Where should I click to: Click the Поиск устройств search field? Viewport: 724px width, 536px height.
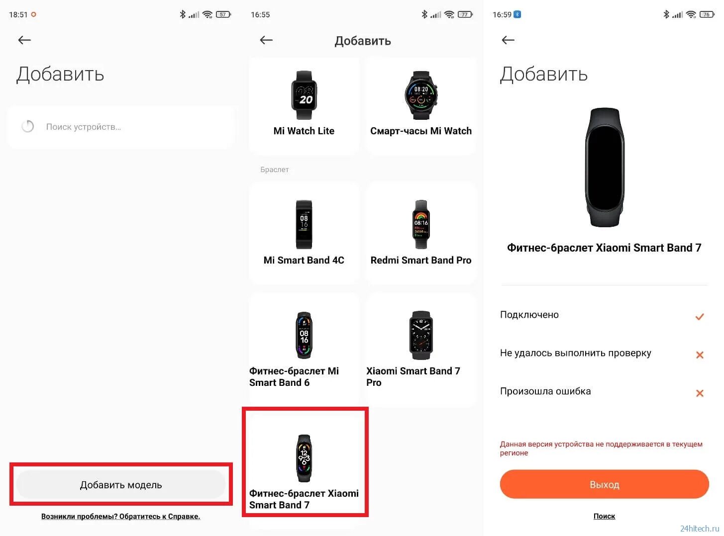click(120, 127)
